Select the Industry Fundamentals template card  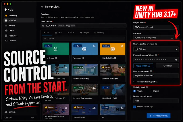coord(85,93)
